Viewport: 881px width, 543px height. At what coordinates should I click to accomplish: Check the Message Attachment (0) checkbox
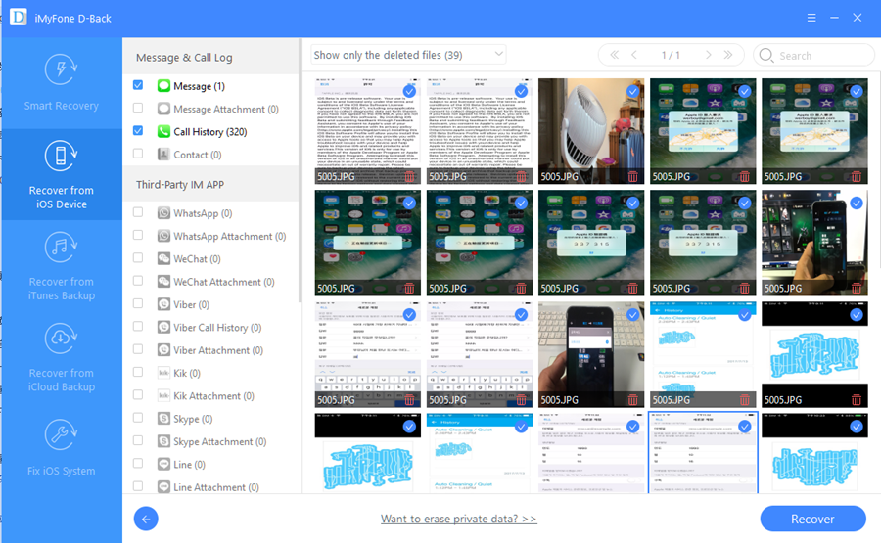tap(138, 108)
